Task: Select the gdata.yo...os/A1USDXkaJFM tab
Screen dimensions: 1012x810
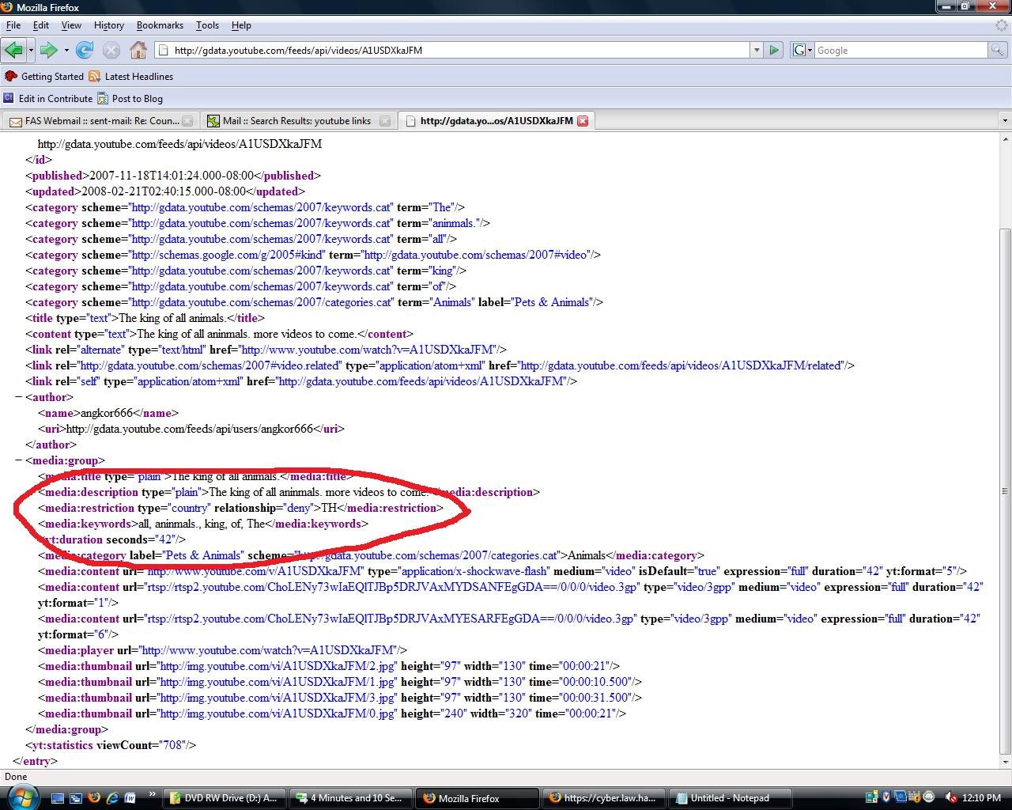Action: 497,121
